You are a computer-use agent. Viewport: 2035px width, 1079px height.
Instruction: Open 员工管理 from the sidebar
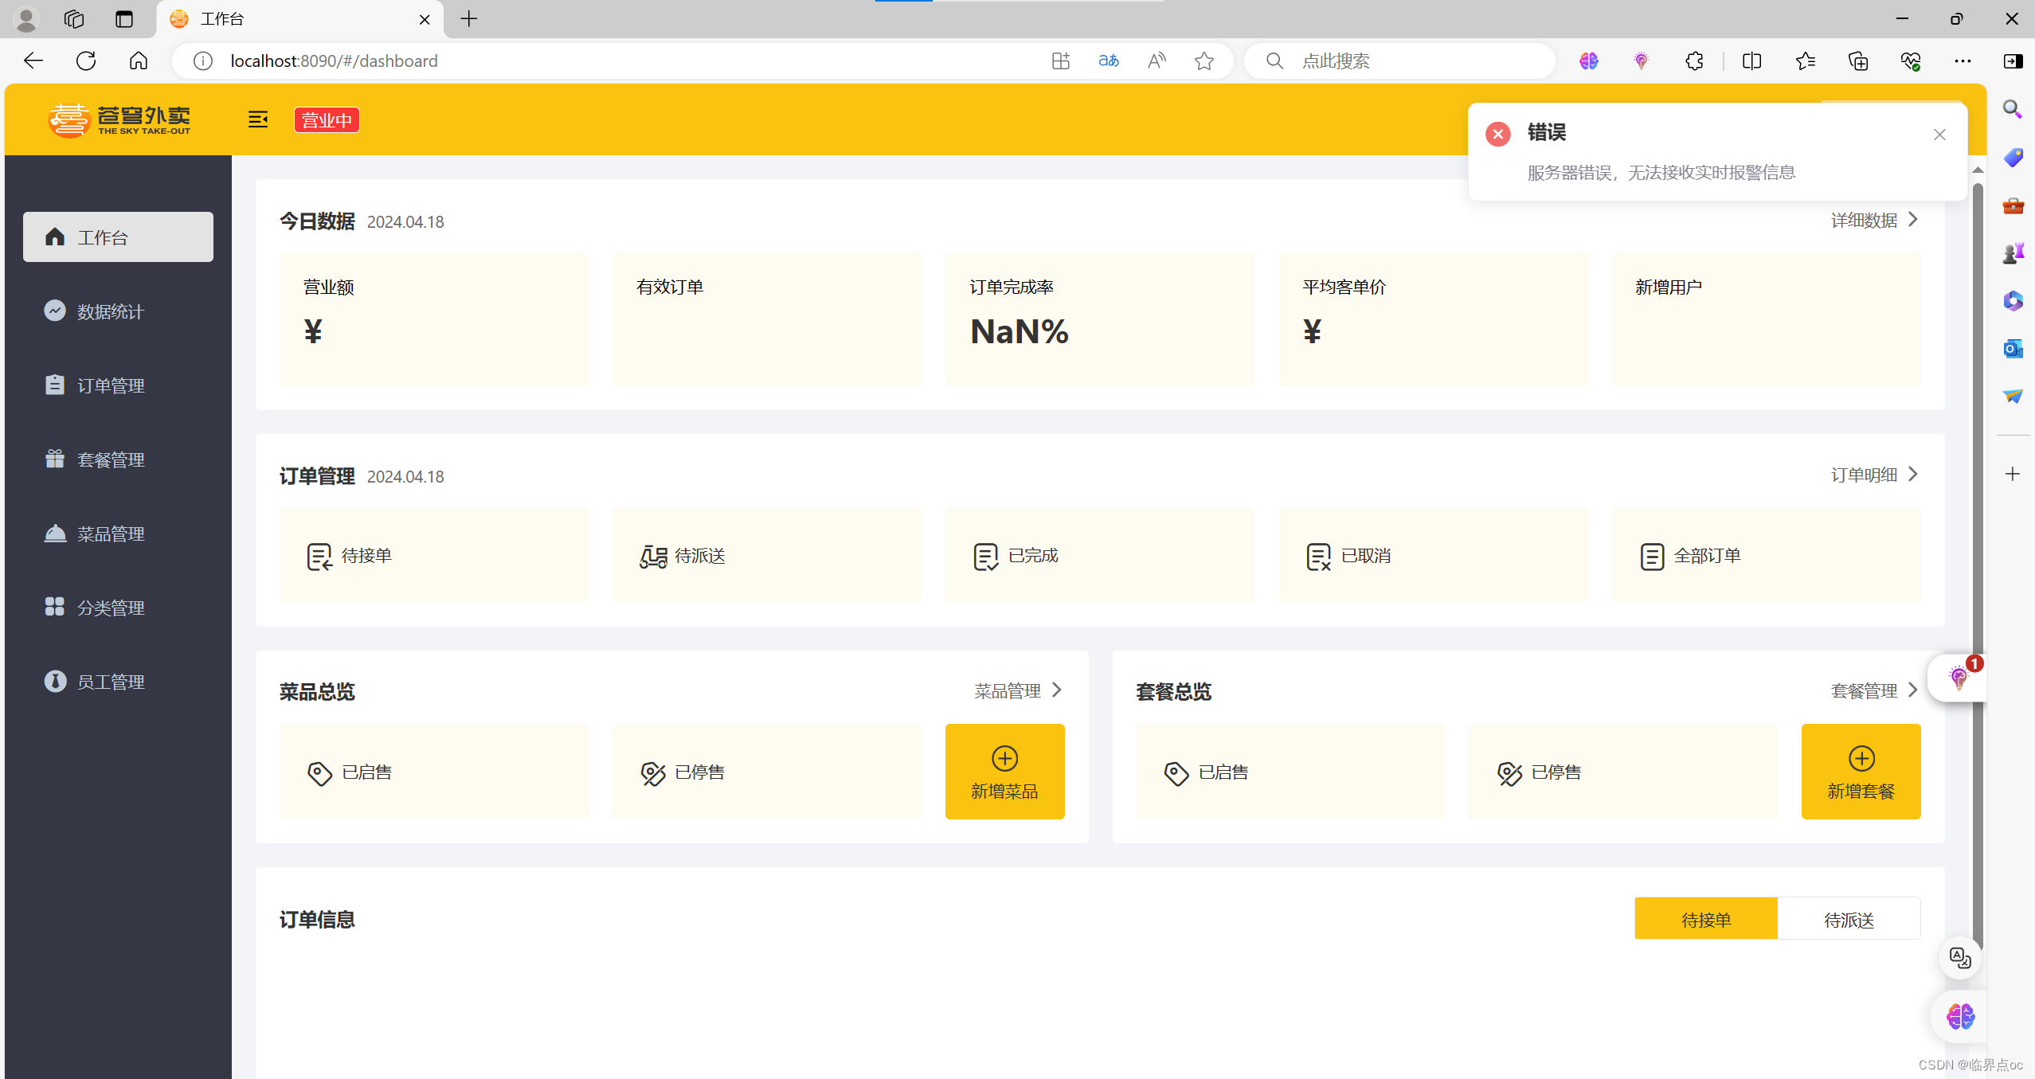tap(111, 681)
